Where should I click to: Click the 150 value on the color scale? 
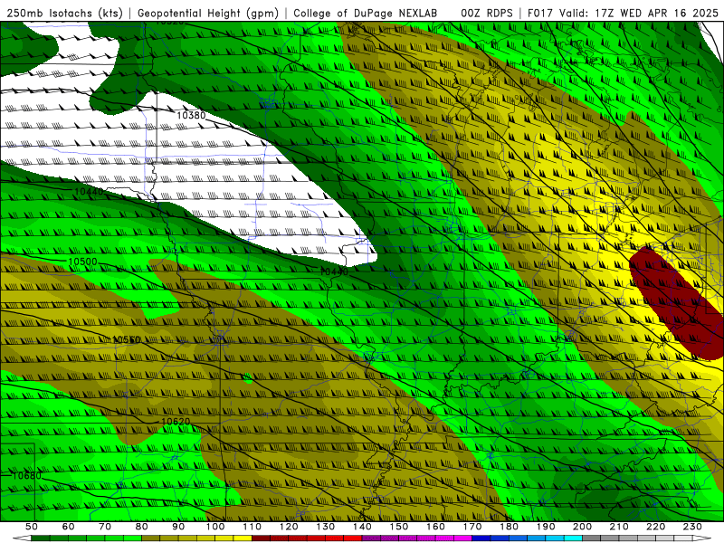click(x=399, y=527)
